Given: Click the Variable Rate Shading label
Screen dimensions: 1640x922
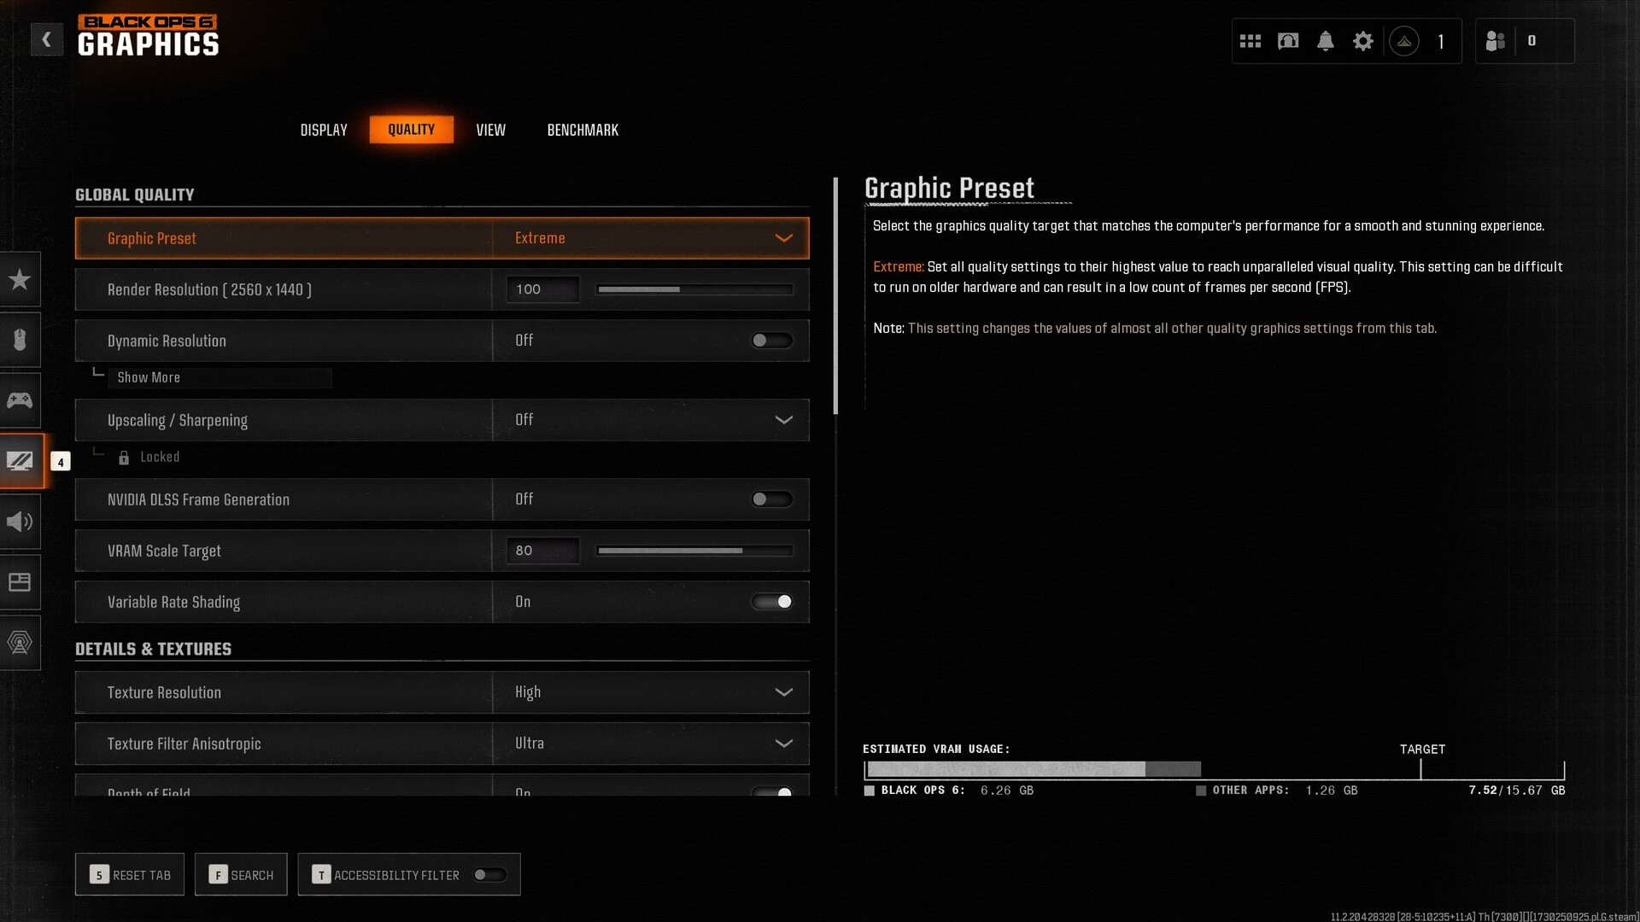Looking at the screenshot, I should pos(174,603).
